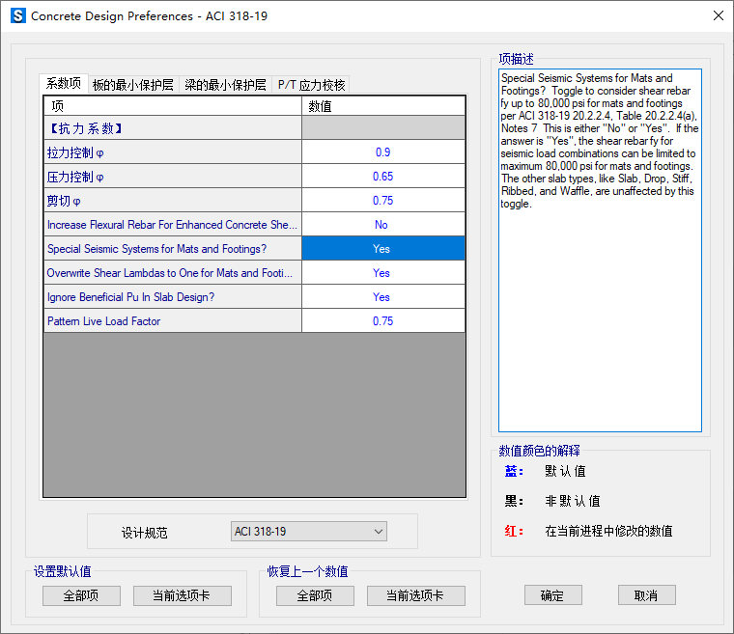Edit the 拉力控制 φ value 0.9
The width and height of the screenshot is (734, 634).
coord(382,152)
